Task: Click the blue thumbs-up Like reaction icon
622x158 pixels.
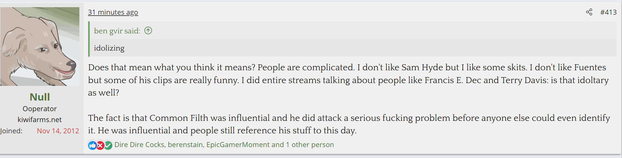Action: [x=93, y=145]
